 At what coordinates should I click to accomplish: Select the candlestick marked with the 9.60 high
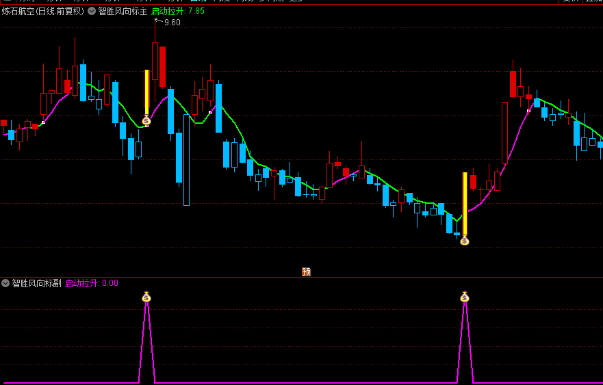(155, 61)
